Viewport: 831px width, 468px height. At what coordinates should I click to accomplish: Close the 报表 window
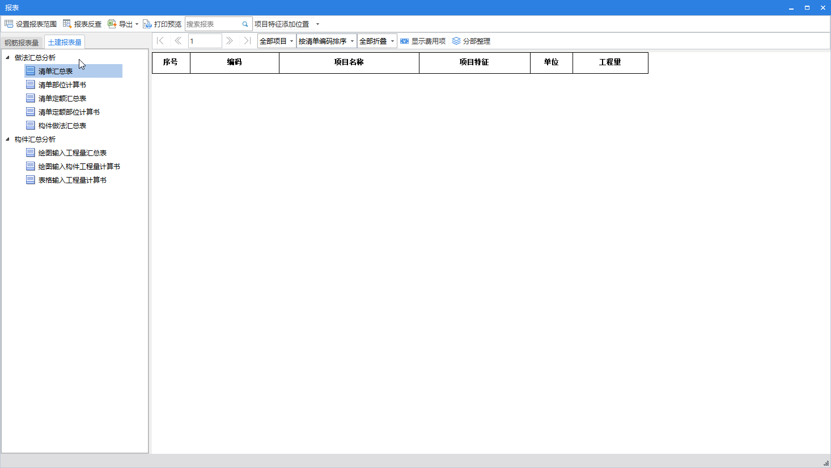coord(823,7)
